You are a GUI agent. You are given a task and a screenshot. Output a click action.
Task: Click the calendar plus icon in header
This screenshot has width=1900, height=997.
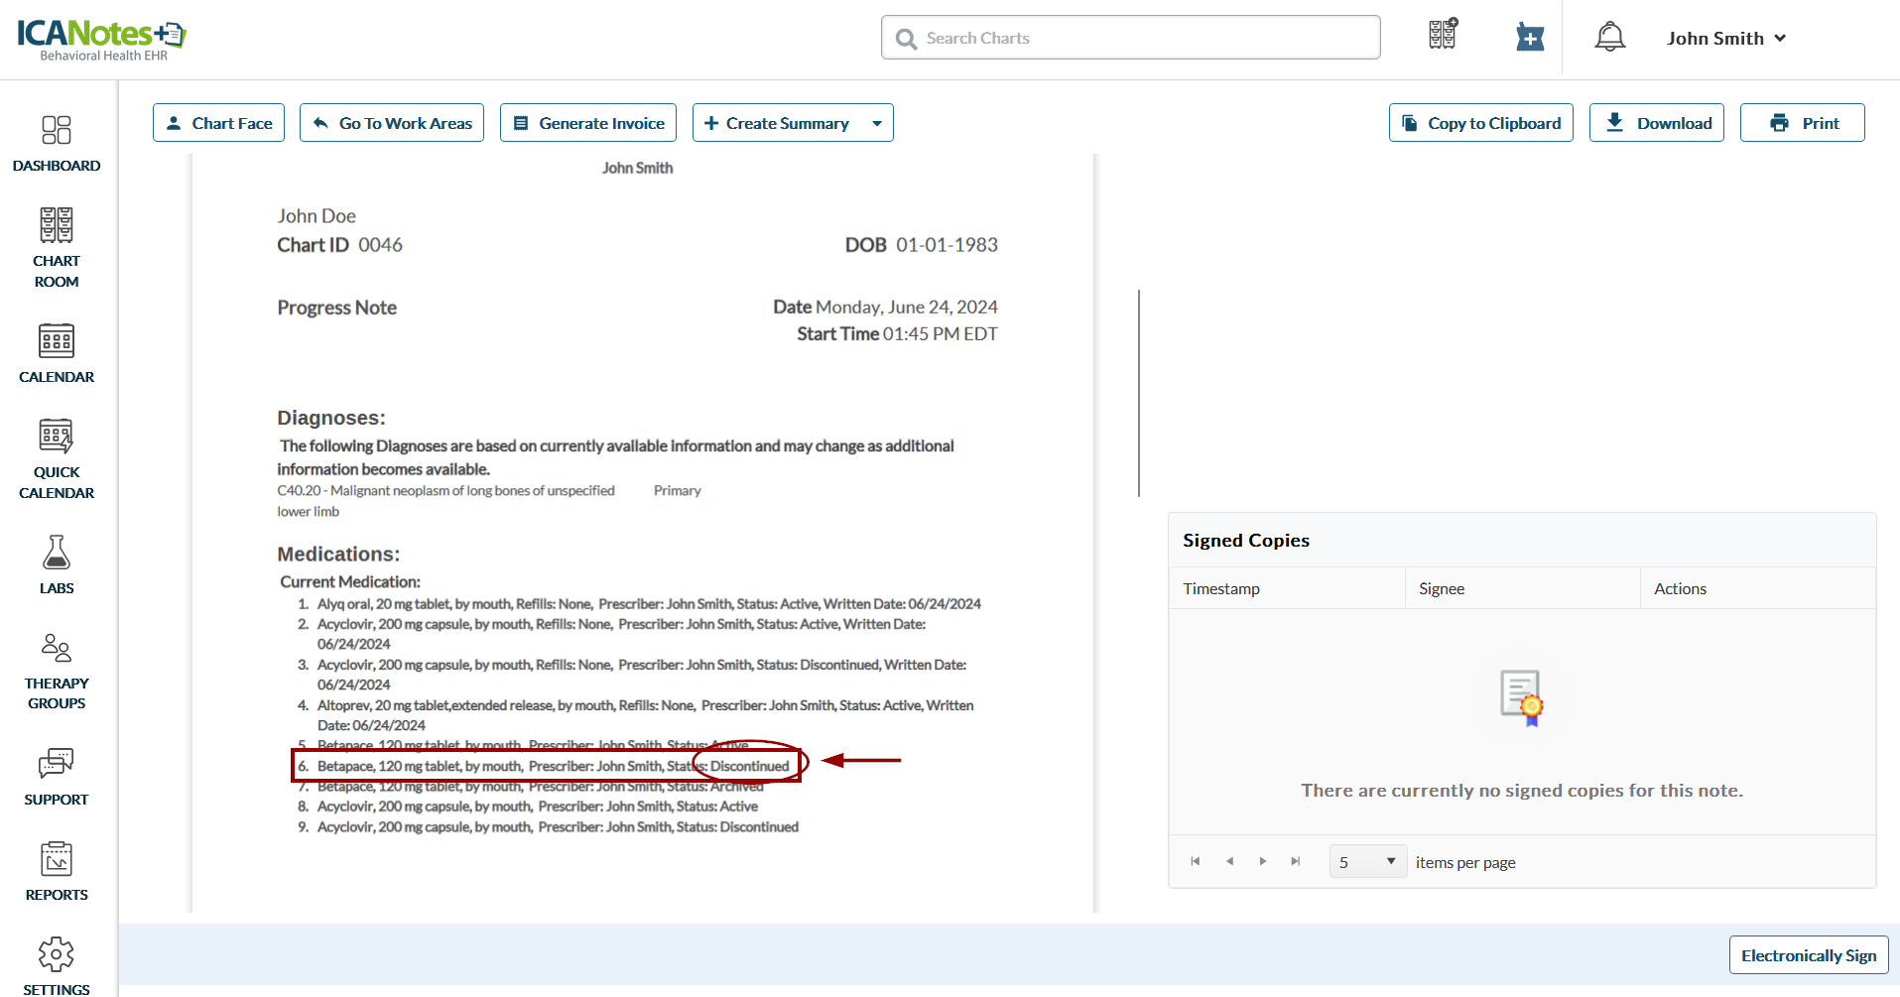[1530, 38]
